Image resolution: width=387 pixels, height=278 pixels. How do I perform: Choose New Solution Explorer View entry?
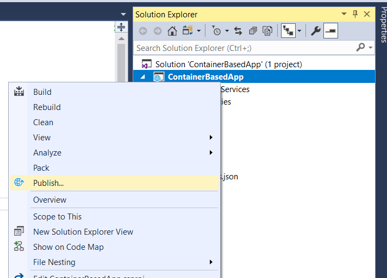coord(114,232)
